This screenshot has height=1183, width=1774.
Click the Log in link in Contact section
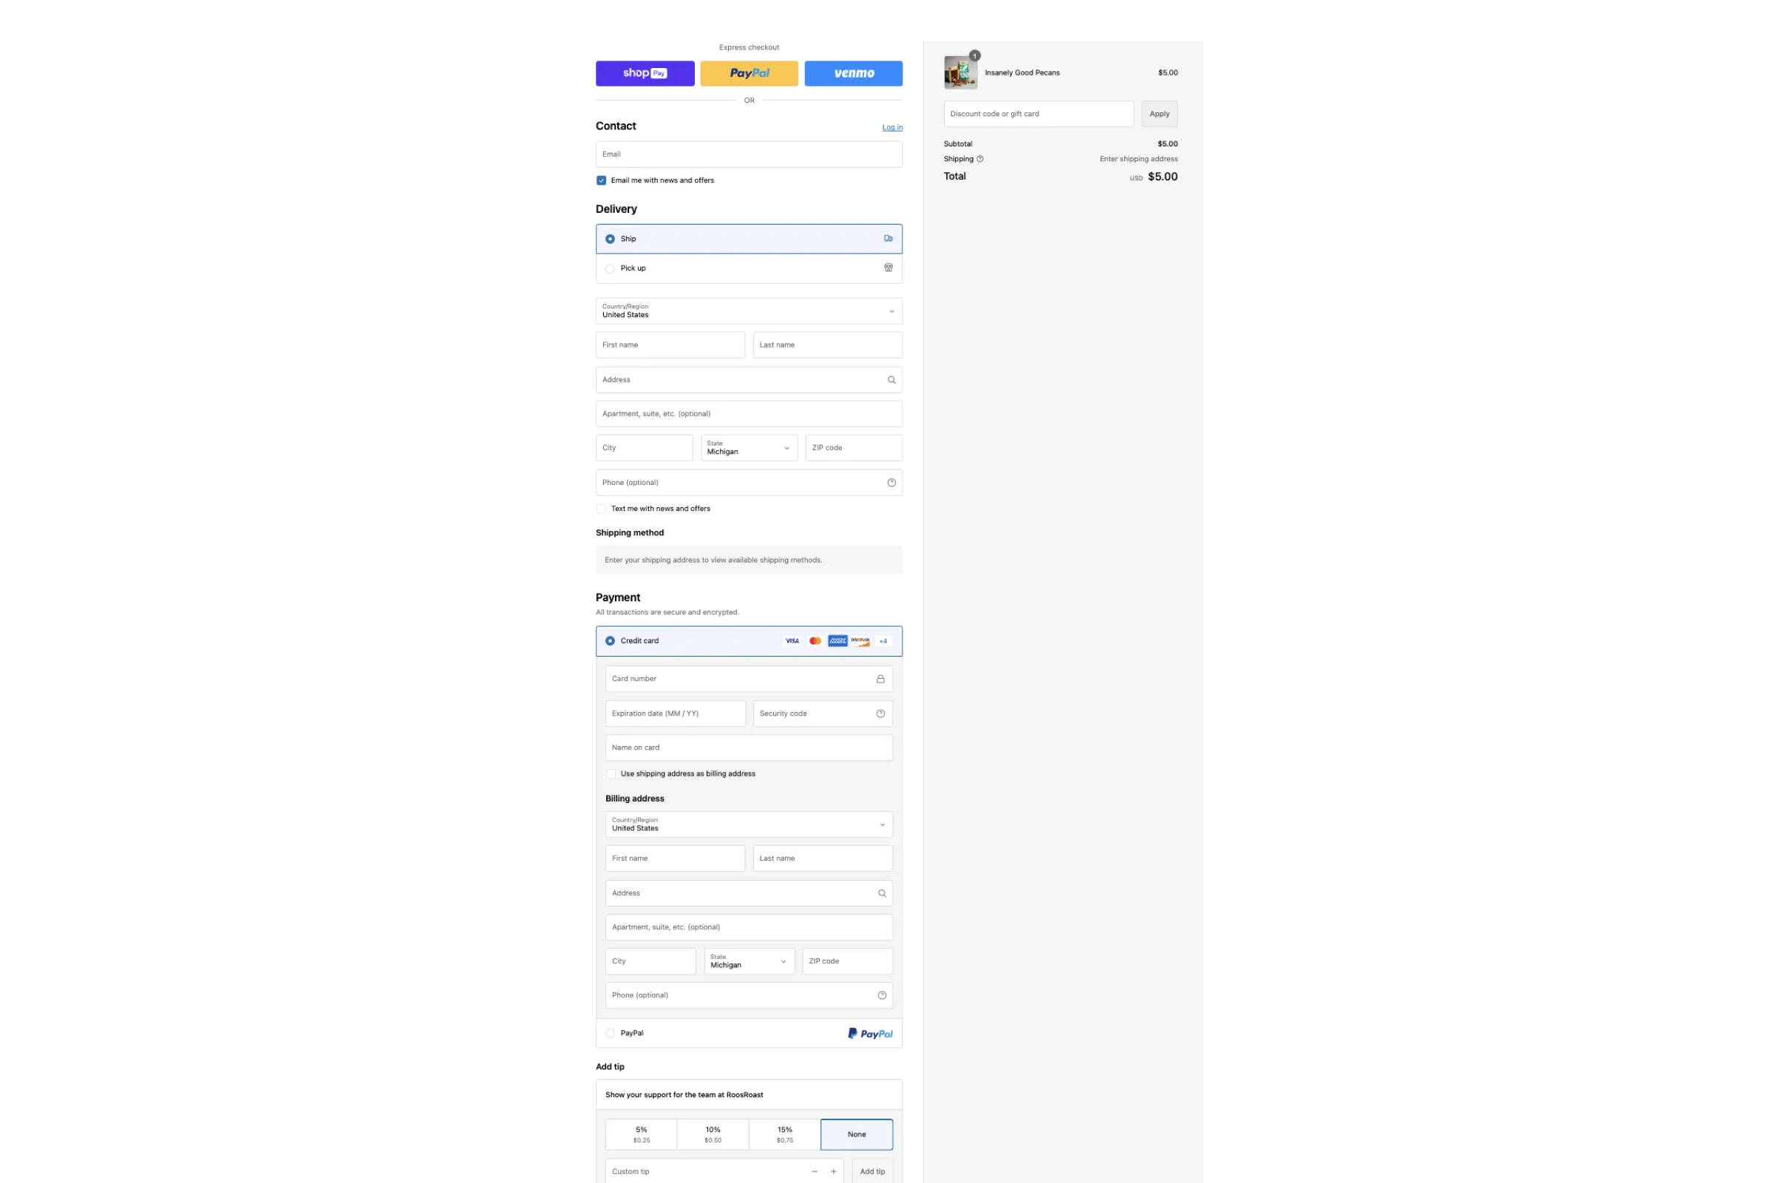click(x=891, y=126)
